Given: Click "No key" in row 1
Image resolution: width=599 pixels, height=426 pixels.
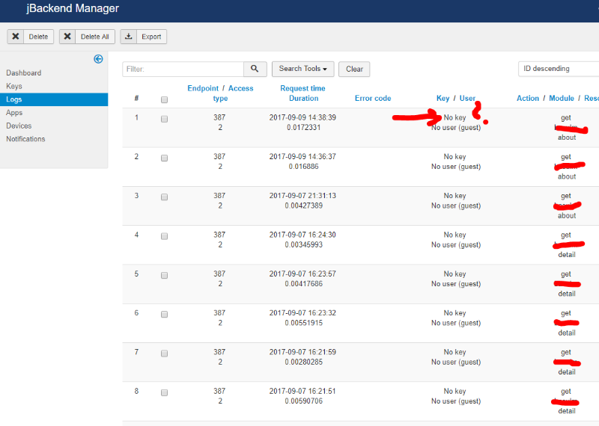Looking at the screenshot, I should tap(455, 117).
